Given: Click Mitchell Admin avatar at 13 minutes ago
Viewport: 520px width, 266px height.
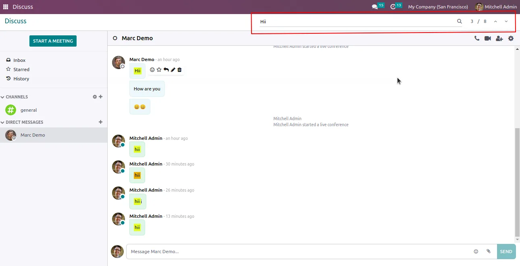Looking at the screenshot, I should 119,219.
